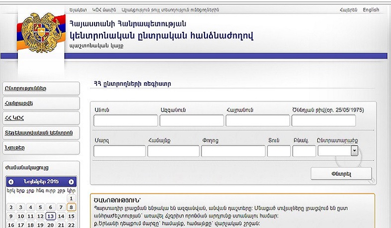Select day 10 in the calendar

point(21,216)
